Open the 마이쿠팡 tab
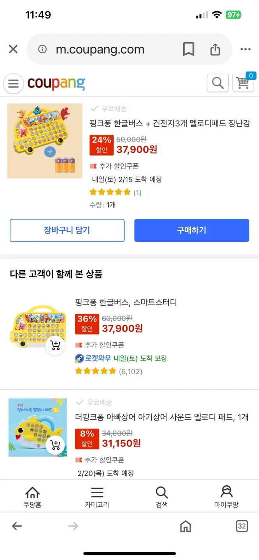259x560 pixels. point(226,497)
